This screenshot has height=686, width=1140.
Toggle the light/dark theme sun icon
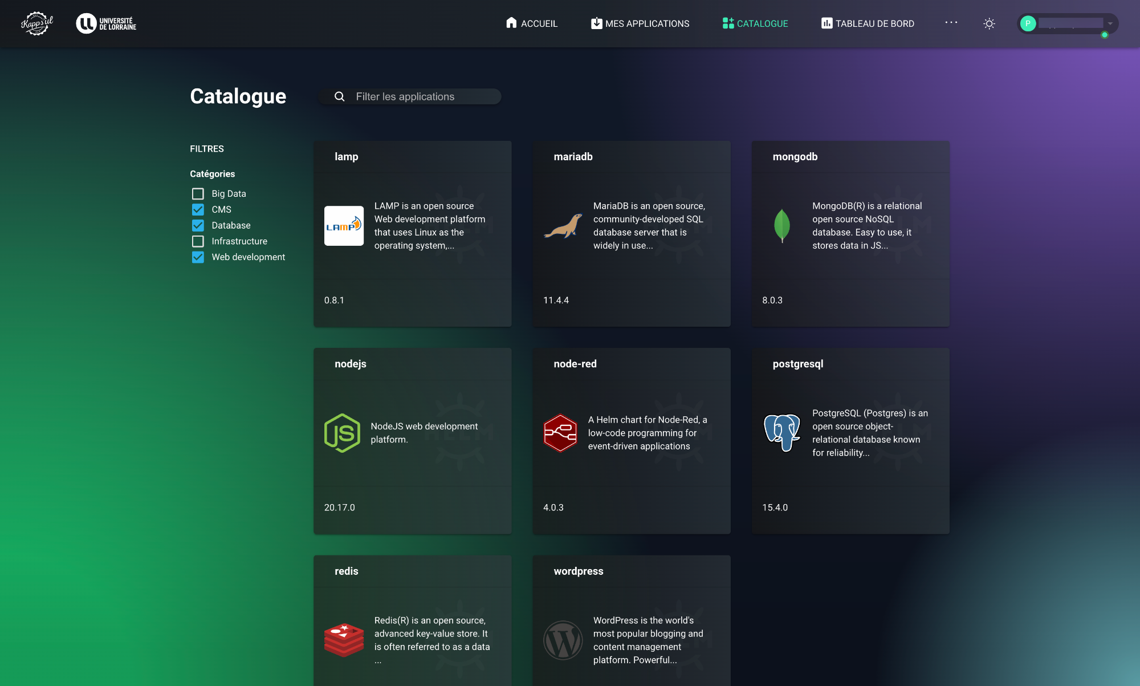point(989,23)
